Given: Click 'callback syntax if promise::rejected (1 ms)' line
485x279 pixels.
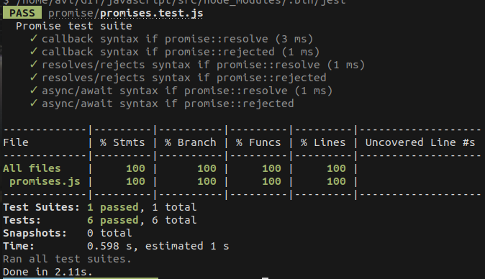Looking at the screenshot, I should click(181, 52).
